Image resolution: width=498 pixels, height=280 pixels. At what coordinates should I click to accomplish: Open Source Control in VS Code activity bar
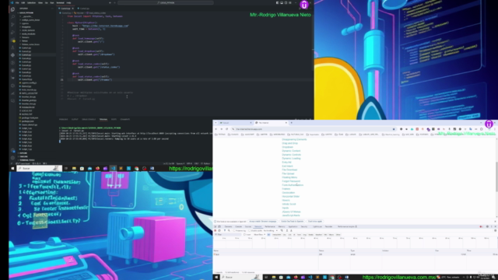(12, 24)
